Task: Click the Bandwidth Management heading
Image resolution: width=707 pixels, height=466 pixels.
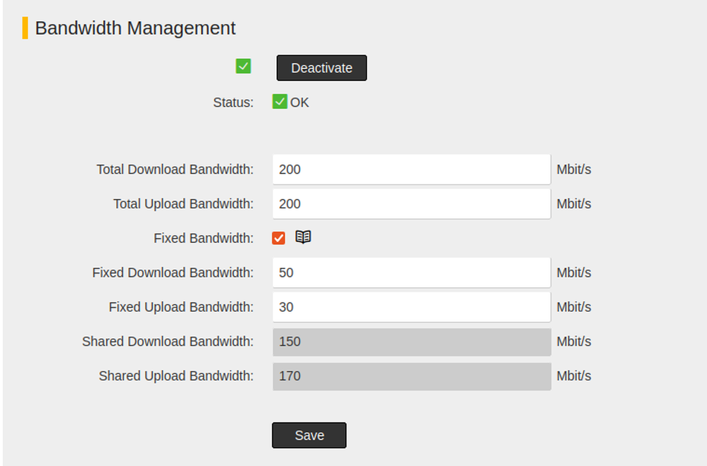Action: tap(136, 28)
